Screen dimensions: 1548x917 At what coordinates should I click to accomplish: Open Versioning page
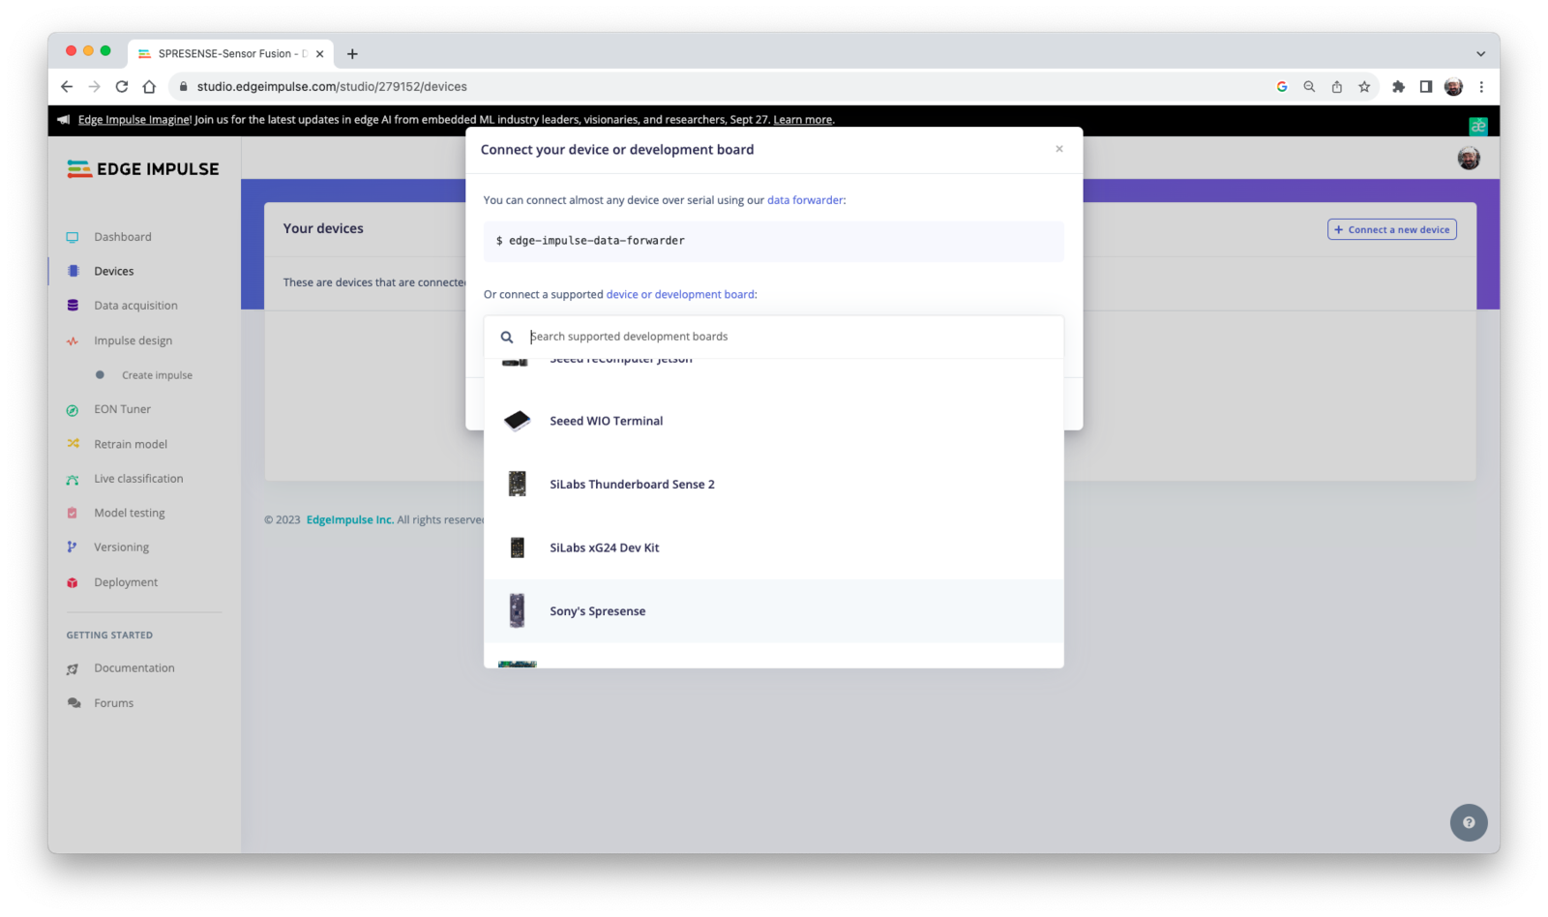point(121,547)
